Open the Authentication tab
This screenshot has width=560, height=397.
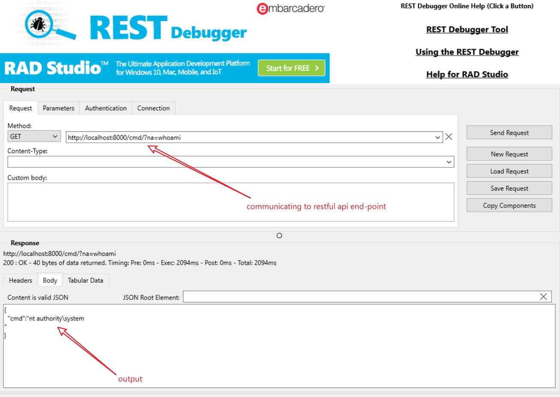pyautogui.click(x=106, y=108)
